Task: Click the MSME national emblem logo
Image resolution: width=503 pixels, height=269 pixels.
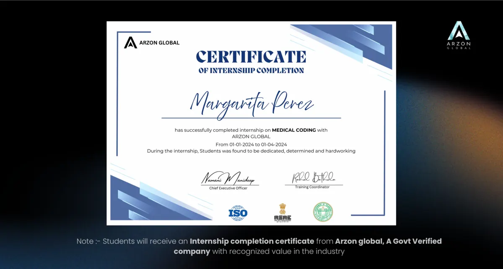Action: click(282, 213)
